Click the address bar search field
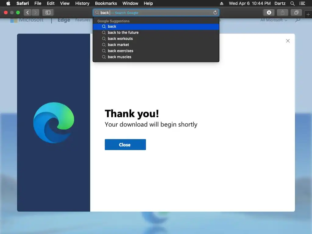Screen dimensions: 312x234 (156, 12)
